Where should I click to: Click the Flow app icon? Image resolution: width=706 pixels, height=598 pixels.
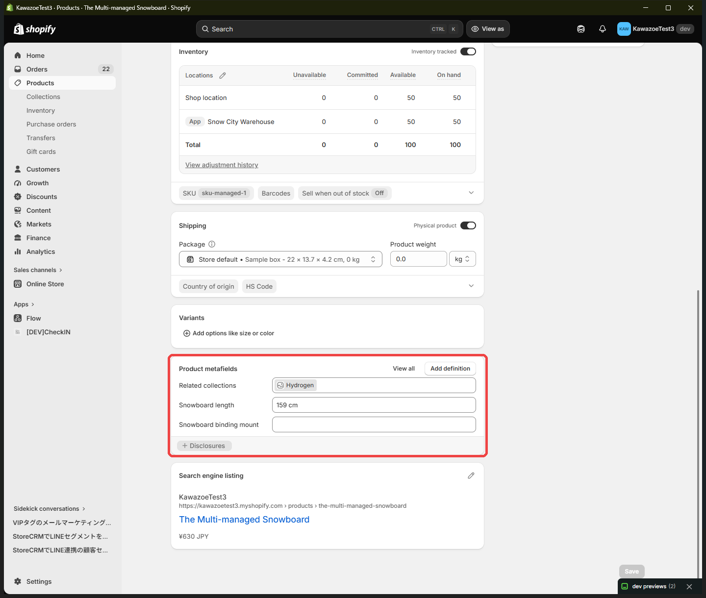pos(18,318)
